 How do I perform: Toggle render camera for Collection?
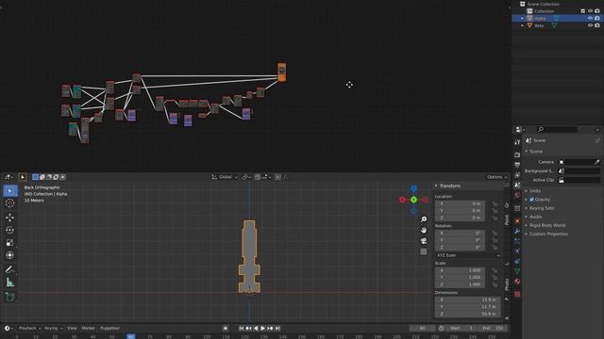[x=597, y=11]
